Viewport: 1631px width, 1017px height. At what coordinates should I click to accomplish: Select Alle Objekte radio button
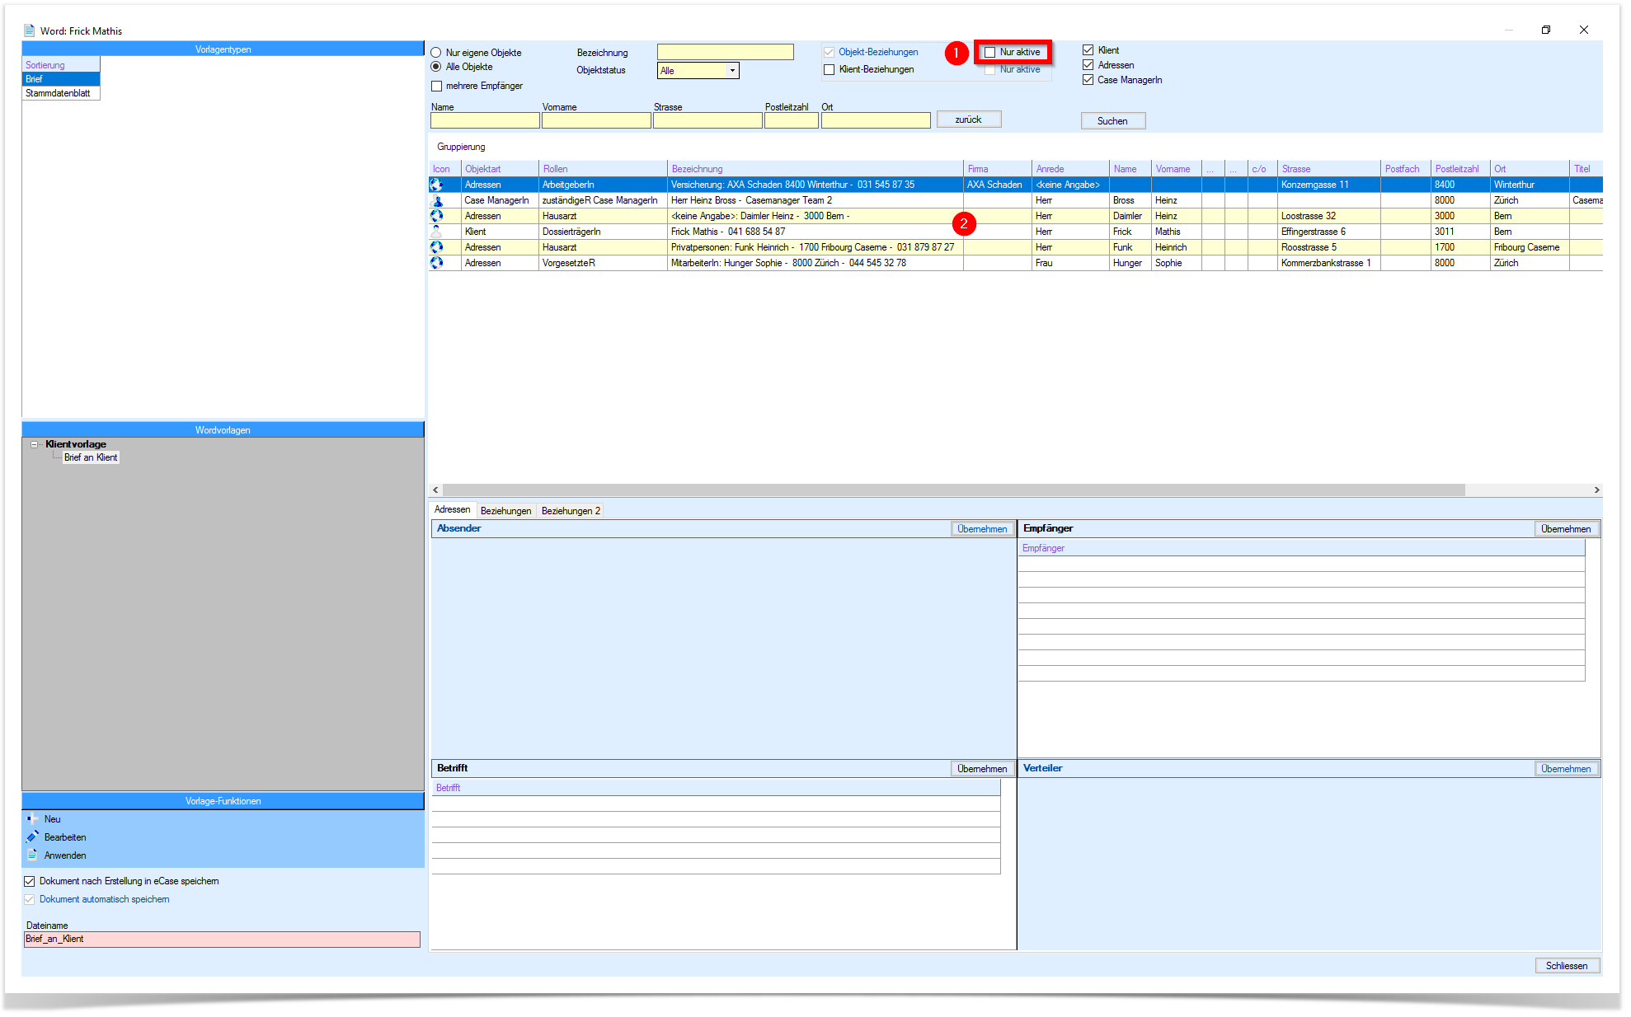click(x=436, y=67)
